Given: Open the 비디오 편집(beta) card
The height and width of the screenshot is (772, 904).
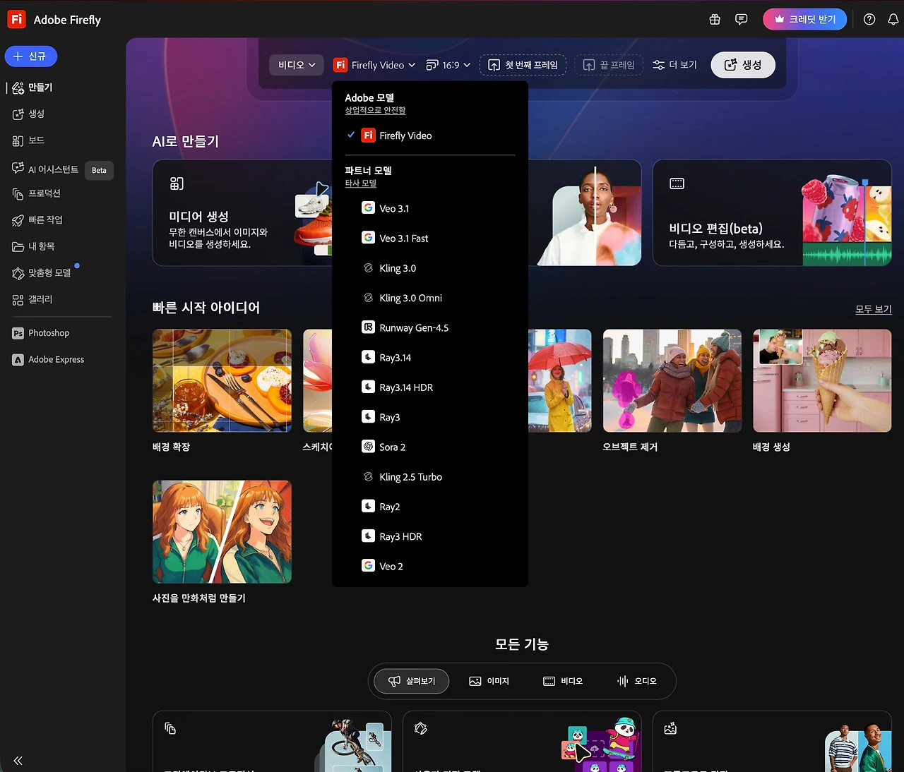Looking at the screenshot, I should point(772,213).
